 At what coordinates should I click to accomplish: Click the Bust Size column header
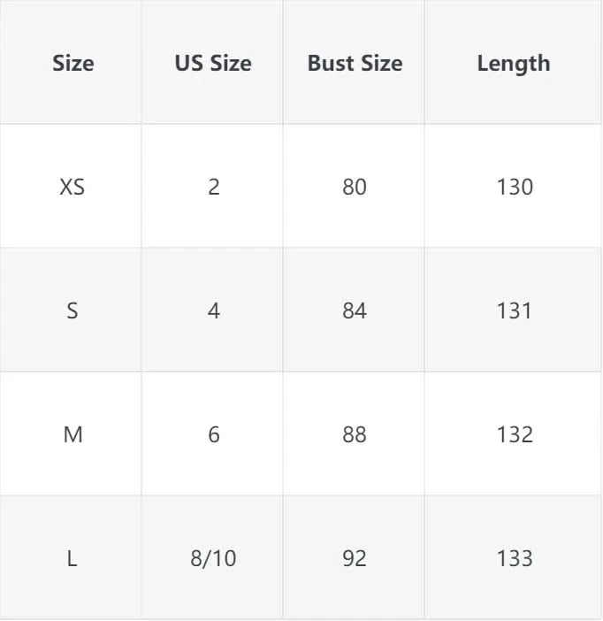pos(355,64)
